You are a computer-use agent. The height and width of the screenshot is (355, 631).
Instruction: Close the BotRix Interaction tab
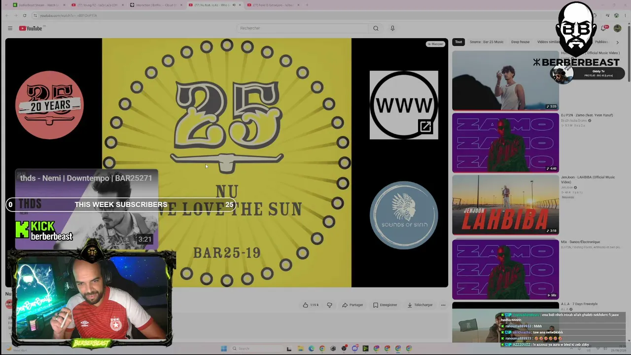(180, 5)
